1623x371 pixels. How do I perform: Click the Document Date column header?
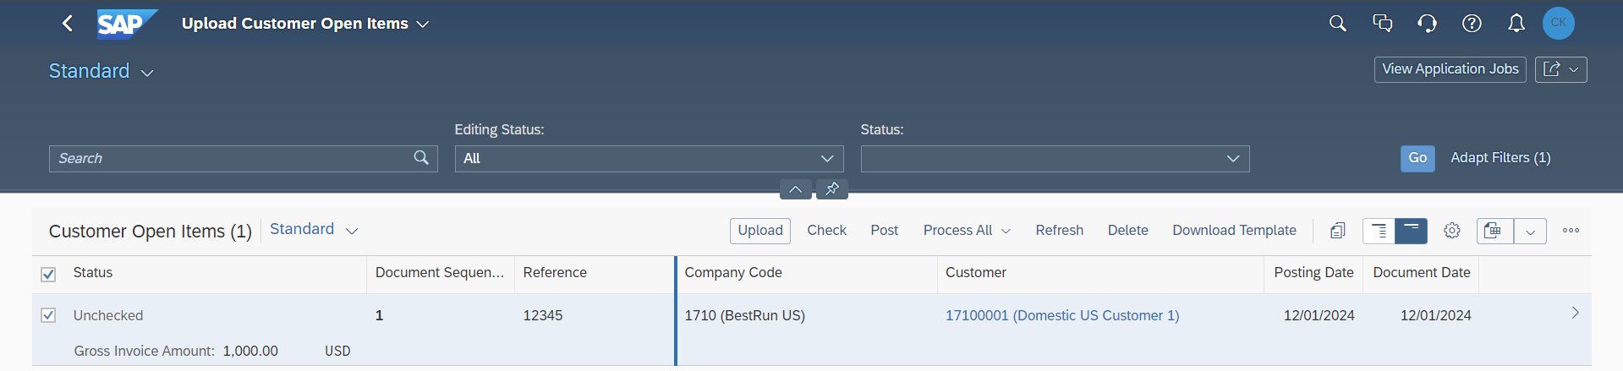[1421, 273]
